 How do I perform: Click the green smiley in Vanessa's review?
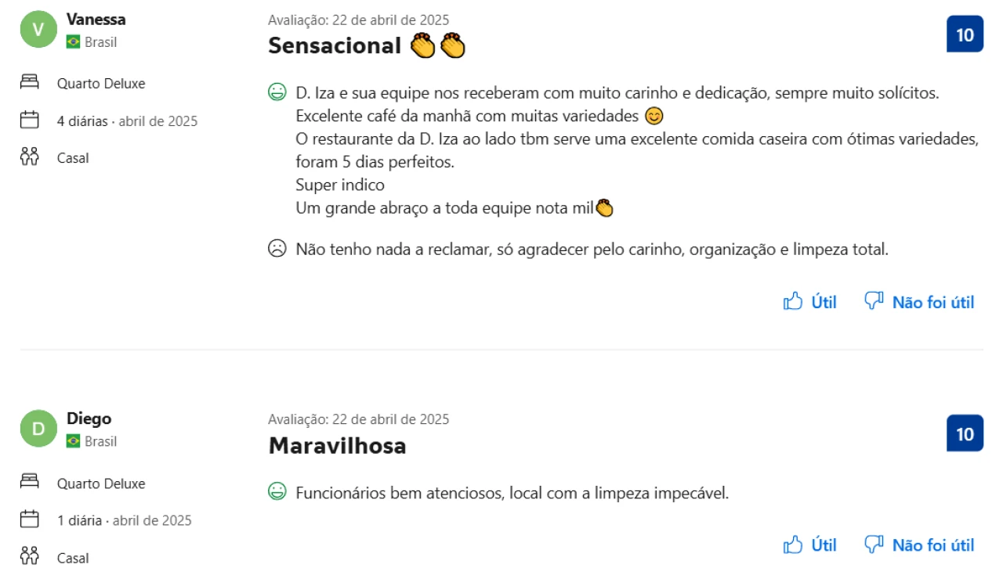[277, 93]
